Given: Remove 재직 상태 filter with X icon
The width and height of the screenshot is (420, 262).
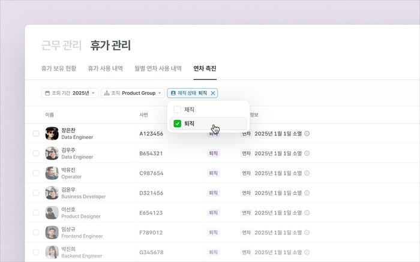Looking at the screenshot, I should click(213, 93).
